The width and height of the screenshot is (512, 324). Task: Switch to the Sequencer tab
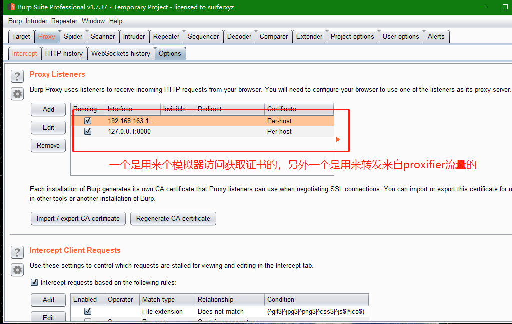(x=203, y=36)
